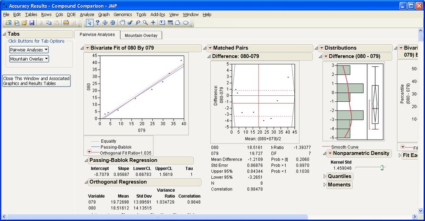Click the horizontal scrollbar thumb
This screenshot has width=425, height=221.
click(x=157, y=217)
